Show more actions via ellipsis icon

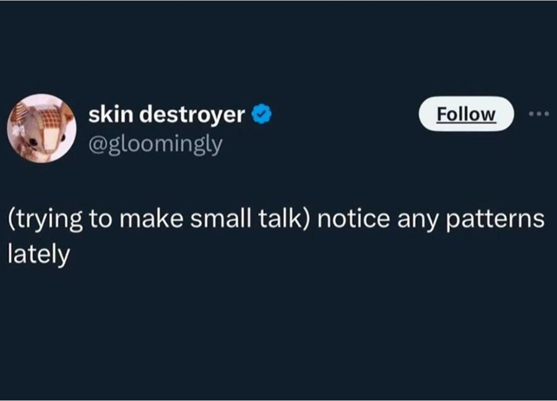(538, 114)
